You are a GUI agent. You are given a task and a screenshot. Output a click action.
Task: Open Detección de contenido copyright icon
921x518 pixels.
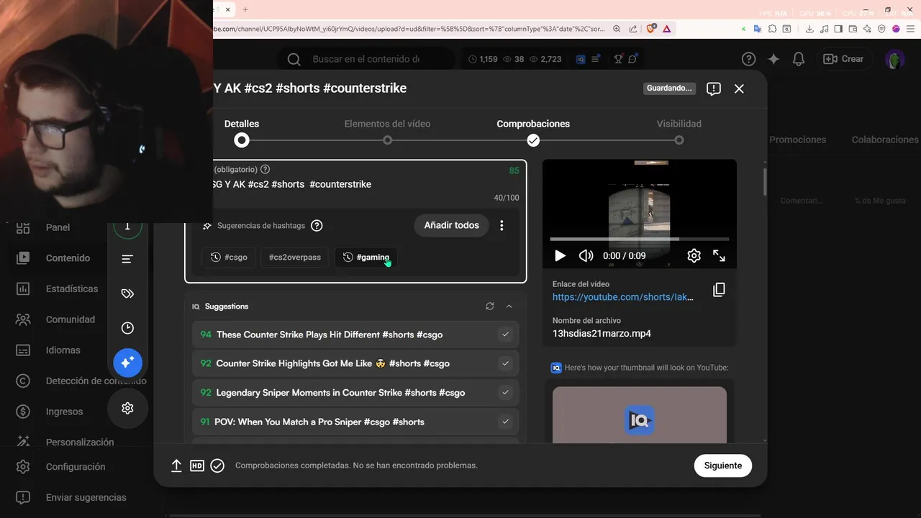click(23, 381)
